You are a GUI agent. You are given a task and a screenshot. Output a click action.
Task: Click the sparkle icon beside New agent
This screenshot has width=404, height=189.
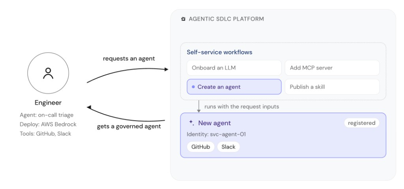pos(191,122)
